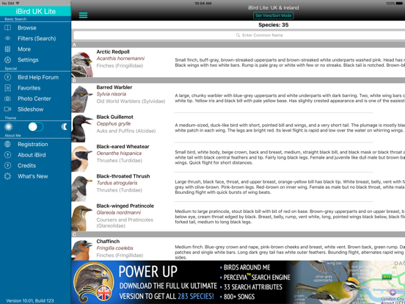Click the Settings wheel icon
Screen dimensions: 405x304
pos(8,59)
